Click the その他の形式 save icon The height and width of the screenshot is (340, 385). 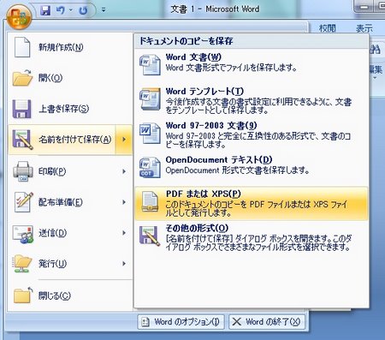tap(150, 236)
